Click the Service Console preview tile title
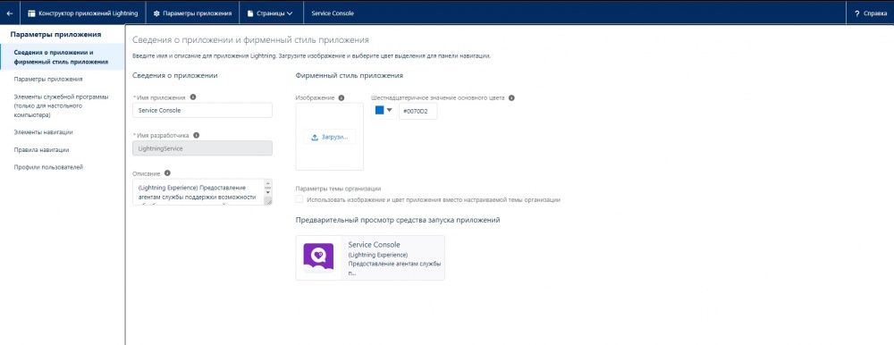This screenshot has width=894, height=345. (374, 245)
